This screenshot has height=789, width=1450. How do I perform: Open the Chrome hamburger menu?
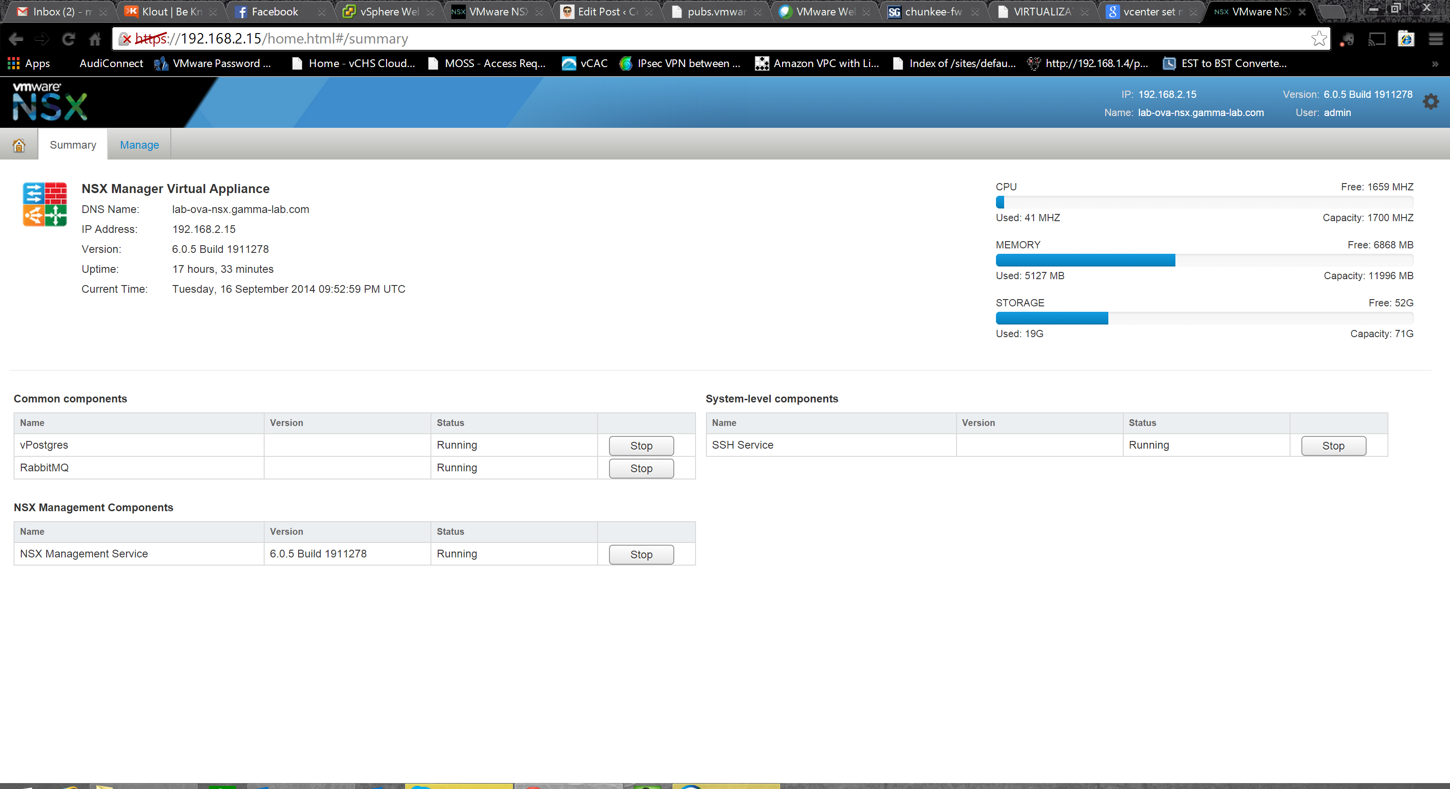[x=1436, y=39]
